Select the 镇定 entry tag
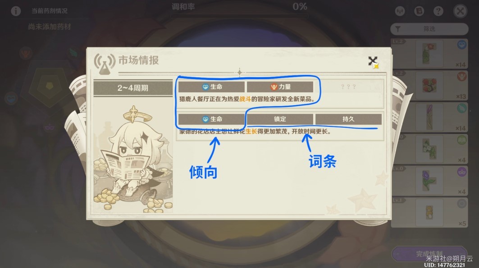Screen dimensions: 479x268 280,119
